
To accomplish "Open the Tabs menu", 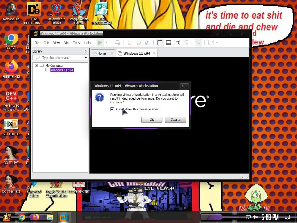I will coord(76,43).
